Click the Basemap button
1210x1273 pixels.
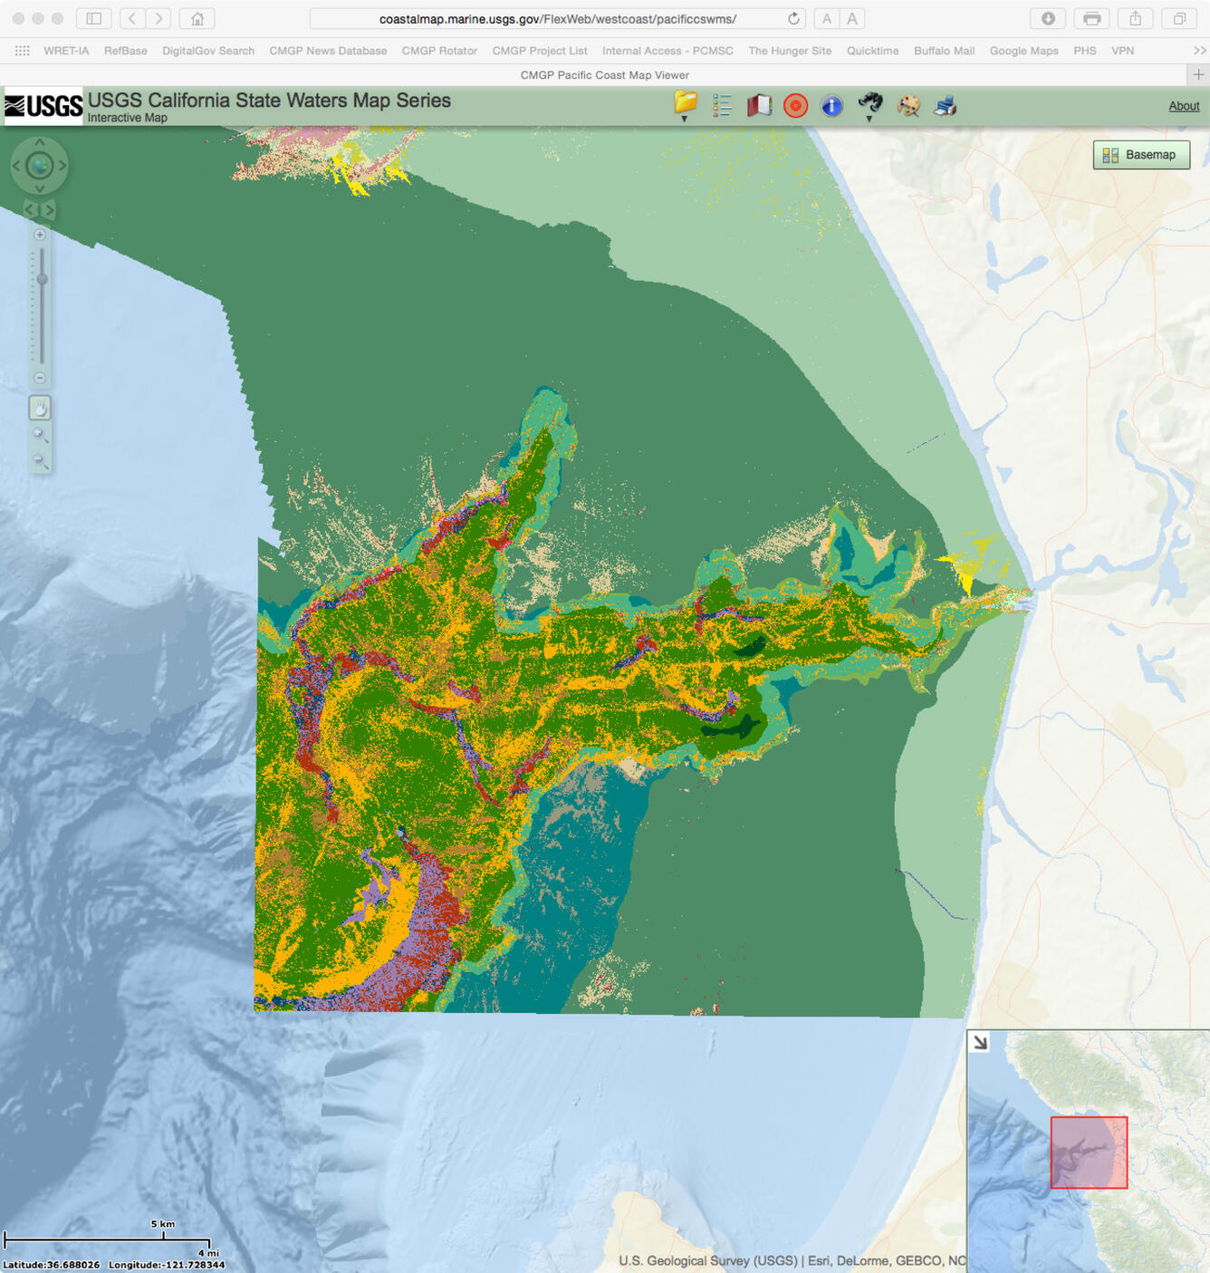click(1141, 155)
